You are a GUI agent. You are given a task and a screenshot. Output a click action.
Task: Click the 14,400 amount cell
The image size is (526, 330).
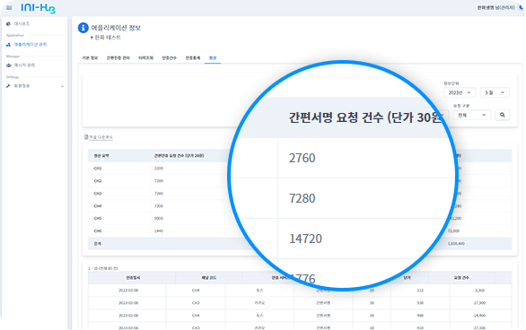tap(479, 316)
